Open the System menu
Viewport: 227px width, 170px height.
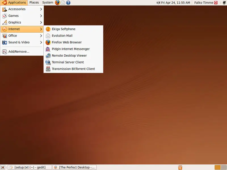(x=48, y=3)
